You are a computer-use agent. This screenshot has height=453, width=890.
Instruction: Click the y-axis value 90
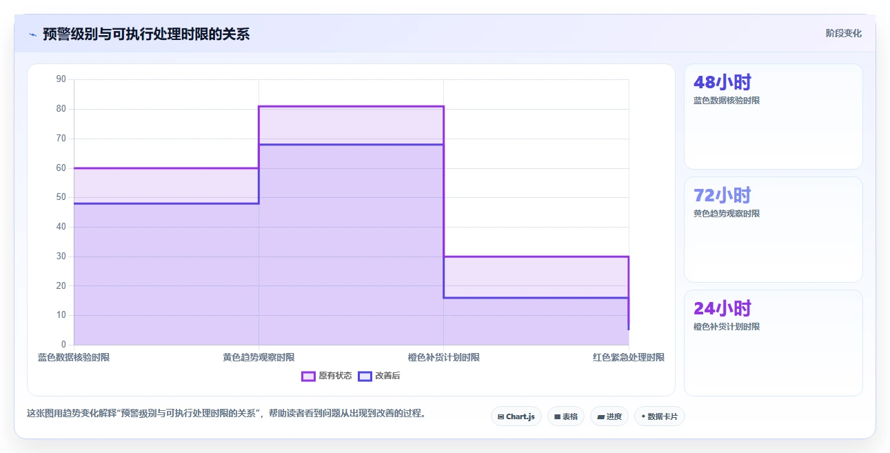[x=61, y=79]
